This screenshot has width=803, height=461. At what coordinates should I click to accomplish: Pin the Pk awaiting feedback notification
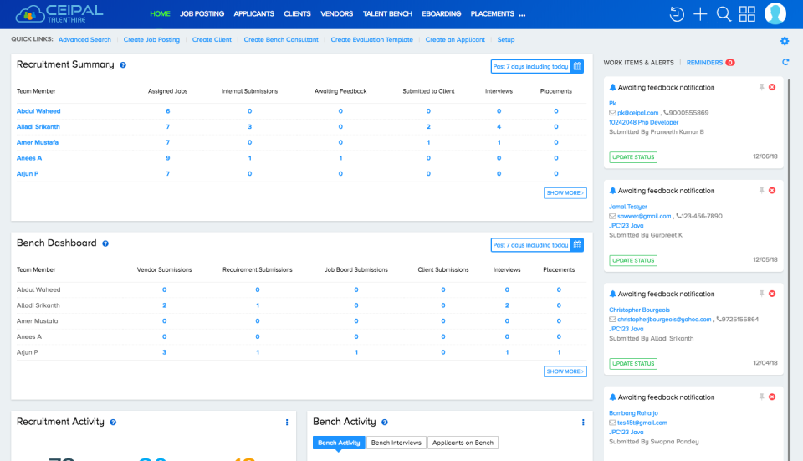(761, 87)
